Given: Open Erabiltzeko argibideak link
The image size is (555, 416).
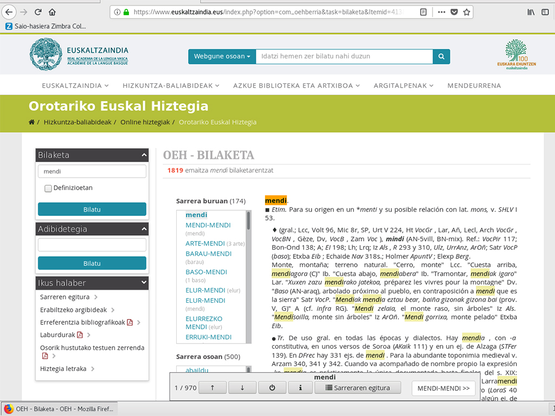Looking at the screenshot, I should (73, 309).
